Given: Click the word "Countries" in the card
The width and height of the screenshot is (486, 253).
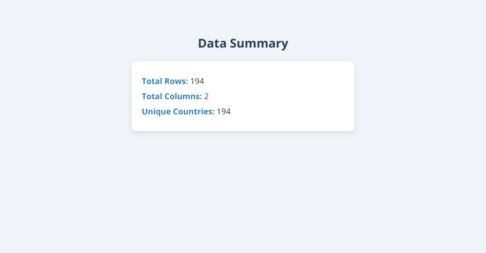Looking at the screenshot, I should (x=193, y=111).
